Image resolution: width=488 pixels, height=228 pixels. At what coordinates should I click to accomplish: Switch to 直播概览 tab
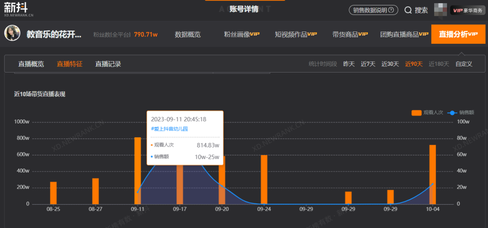(x=31, y=64)
